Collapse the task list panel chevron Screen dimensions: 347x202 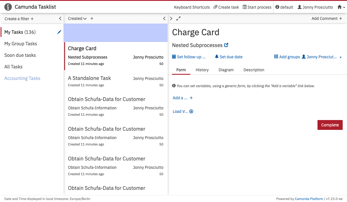164,18
